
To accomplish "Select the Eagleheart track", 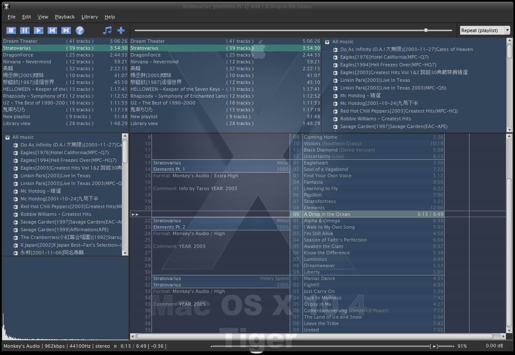I will (368, 163).
